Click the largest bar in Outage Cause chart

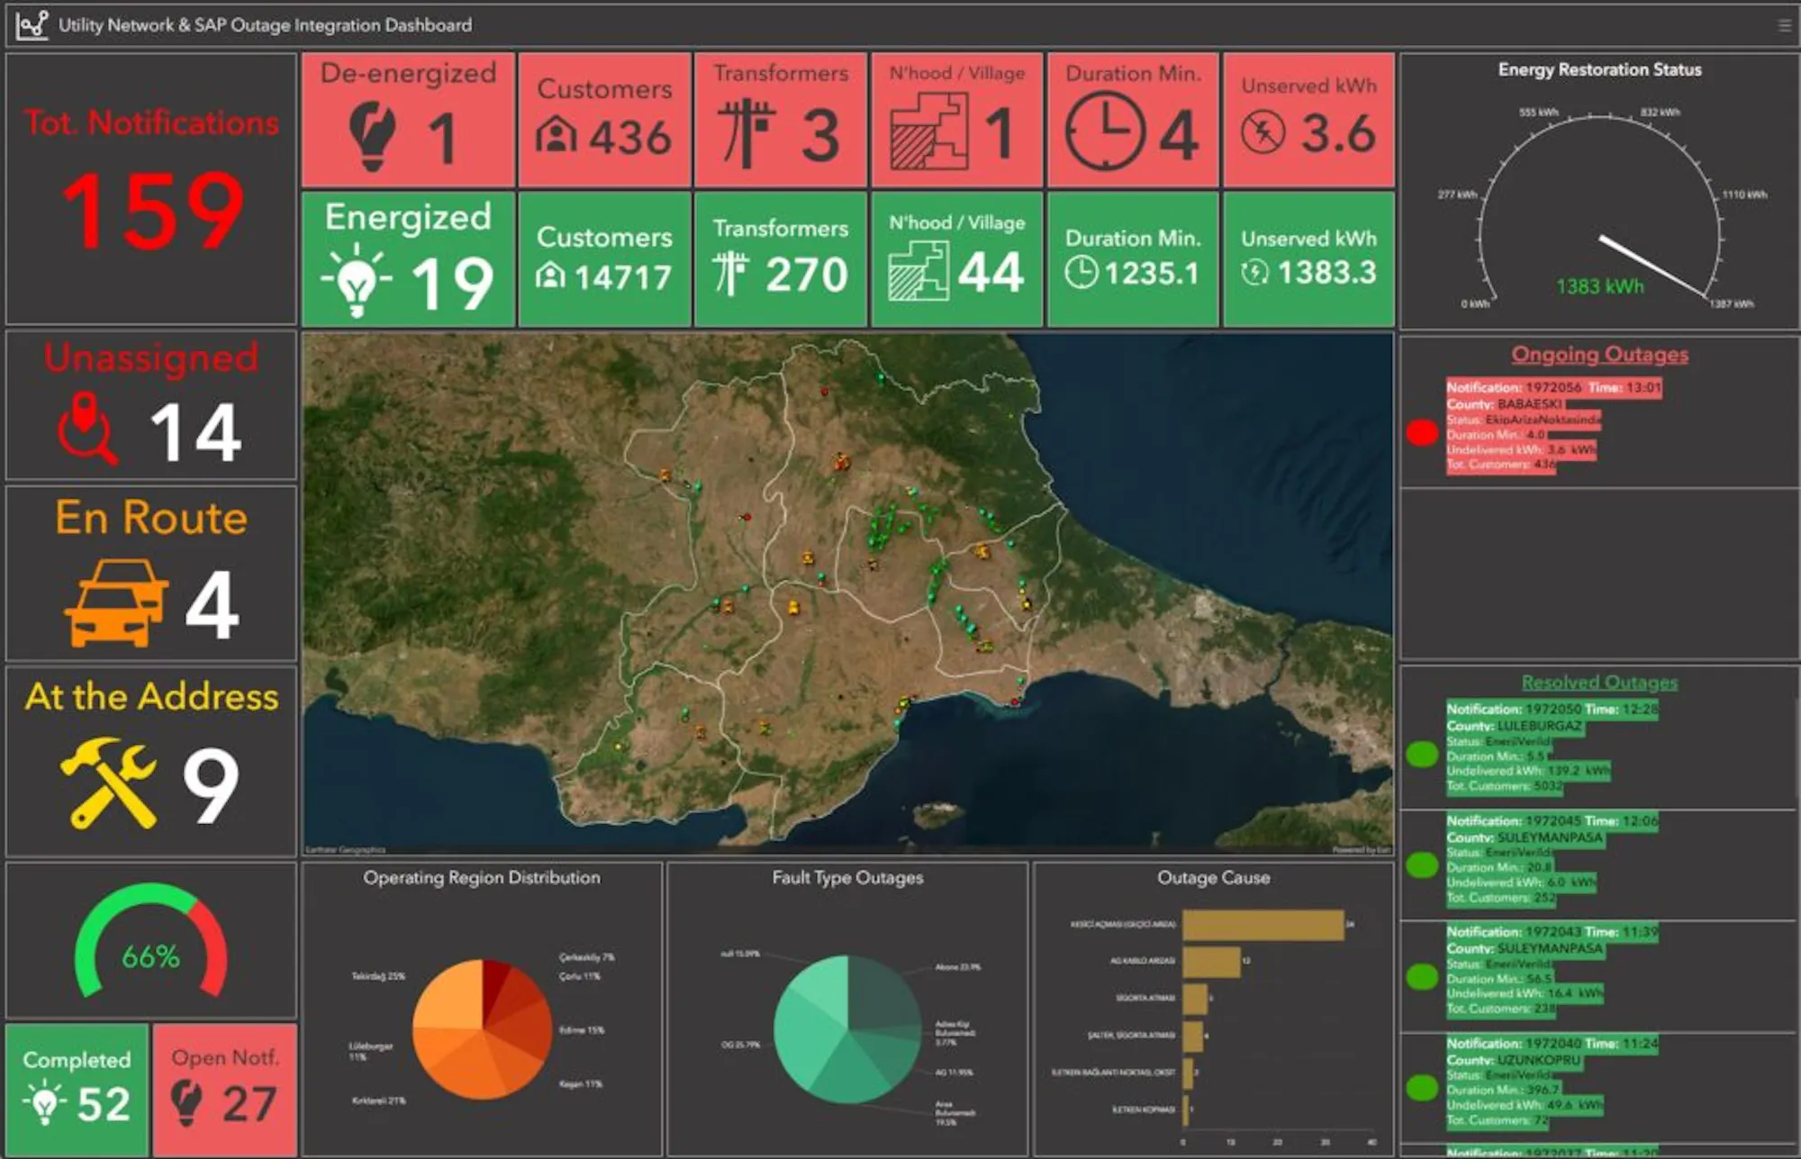coord(1263,925)
